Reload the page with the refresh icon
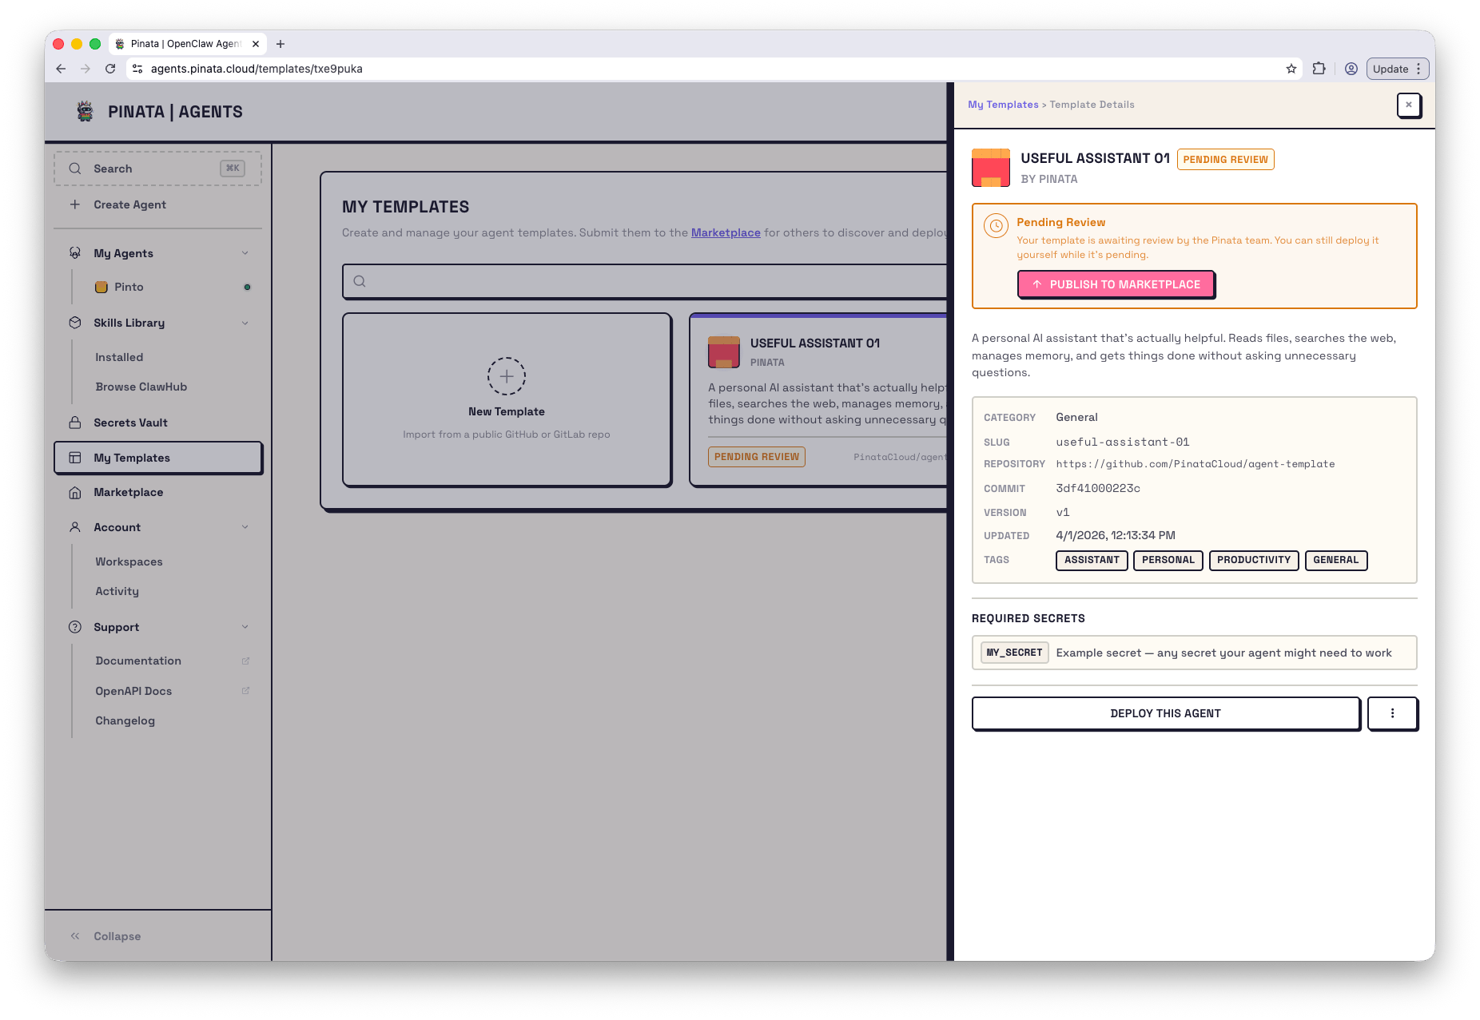 click(110, 69)
